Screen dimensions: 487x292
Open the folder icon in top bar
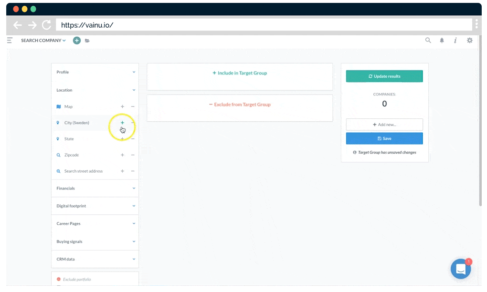(x=87, y=41)
